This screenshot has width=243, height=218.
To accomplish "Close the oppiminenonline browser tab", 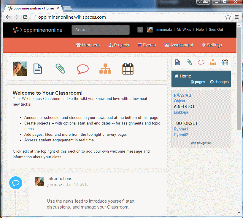I will [x=58, y=8].
